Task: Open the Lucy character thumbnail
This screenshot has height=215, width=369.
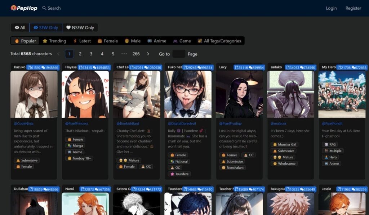Action: (239, 94)
